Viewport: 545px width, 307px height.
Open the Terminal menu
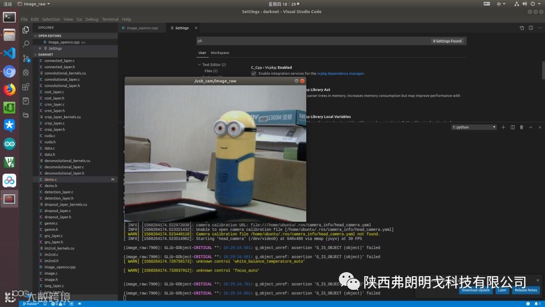pos(110,19)
